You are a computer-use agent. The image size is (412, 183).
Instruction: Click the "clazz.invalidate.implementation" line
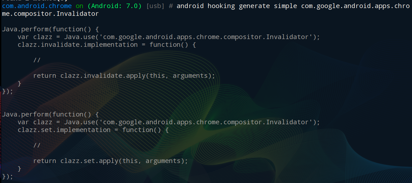pos(107,45)
